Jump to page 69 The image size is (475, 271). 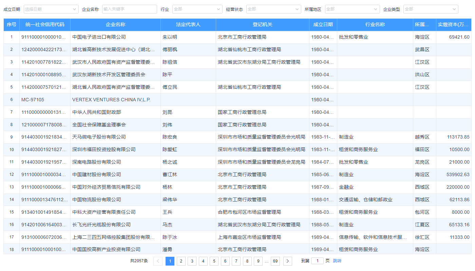[275, 261]
